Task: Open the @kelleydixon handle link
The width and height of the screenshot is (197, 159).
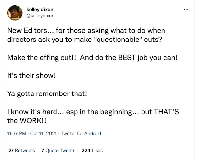Action: 40,16
